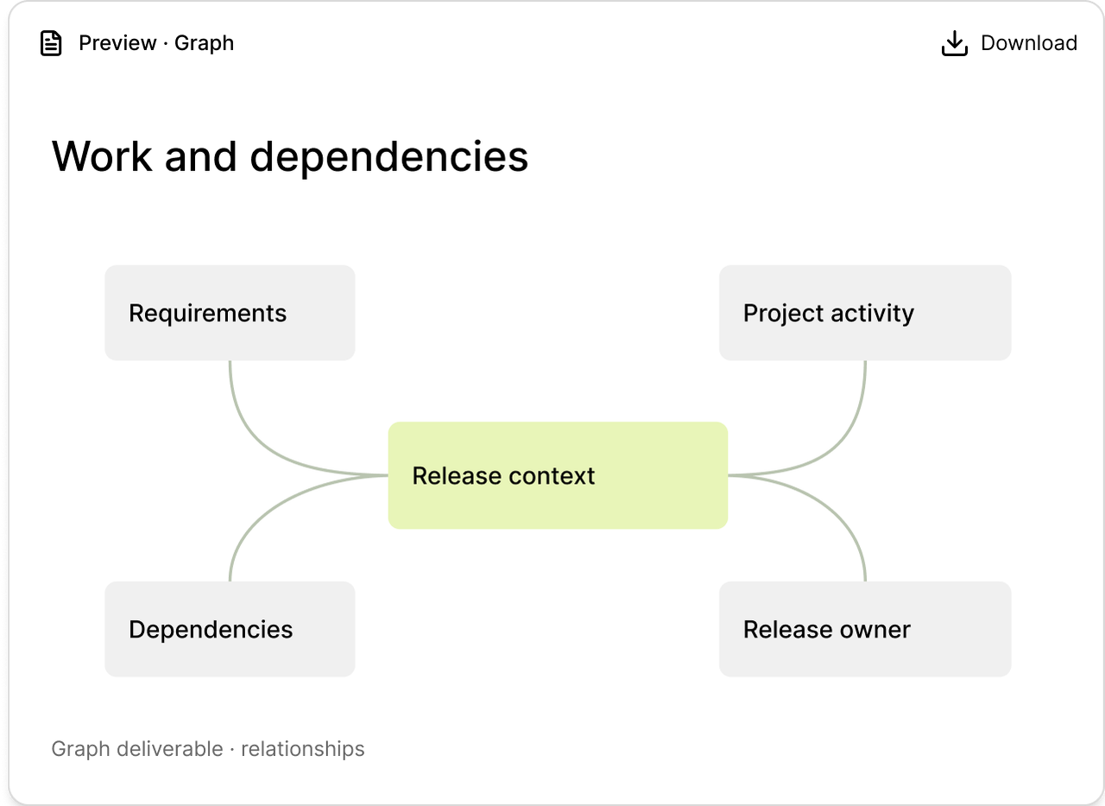1105x806 pixels.
Task: Select the Release owner node
Action: (x=865, y=629)
